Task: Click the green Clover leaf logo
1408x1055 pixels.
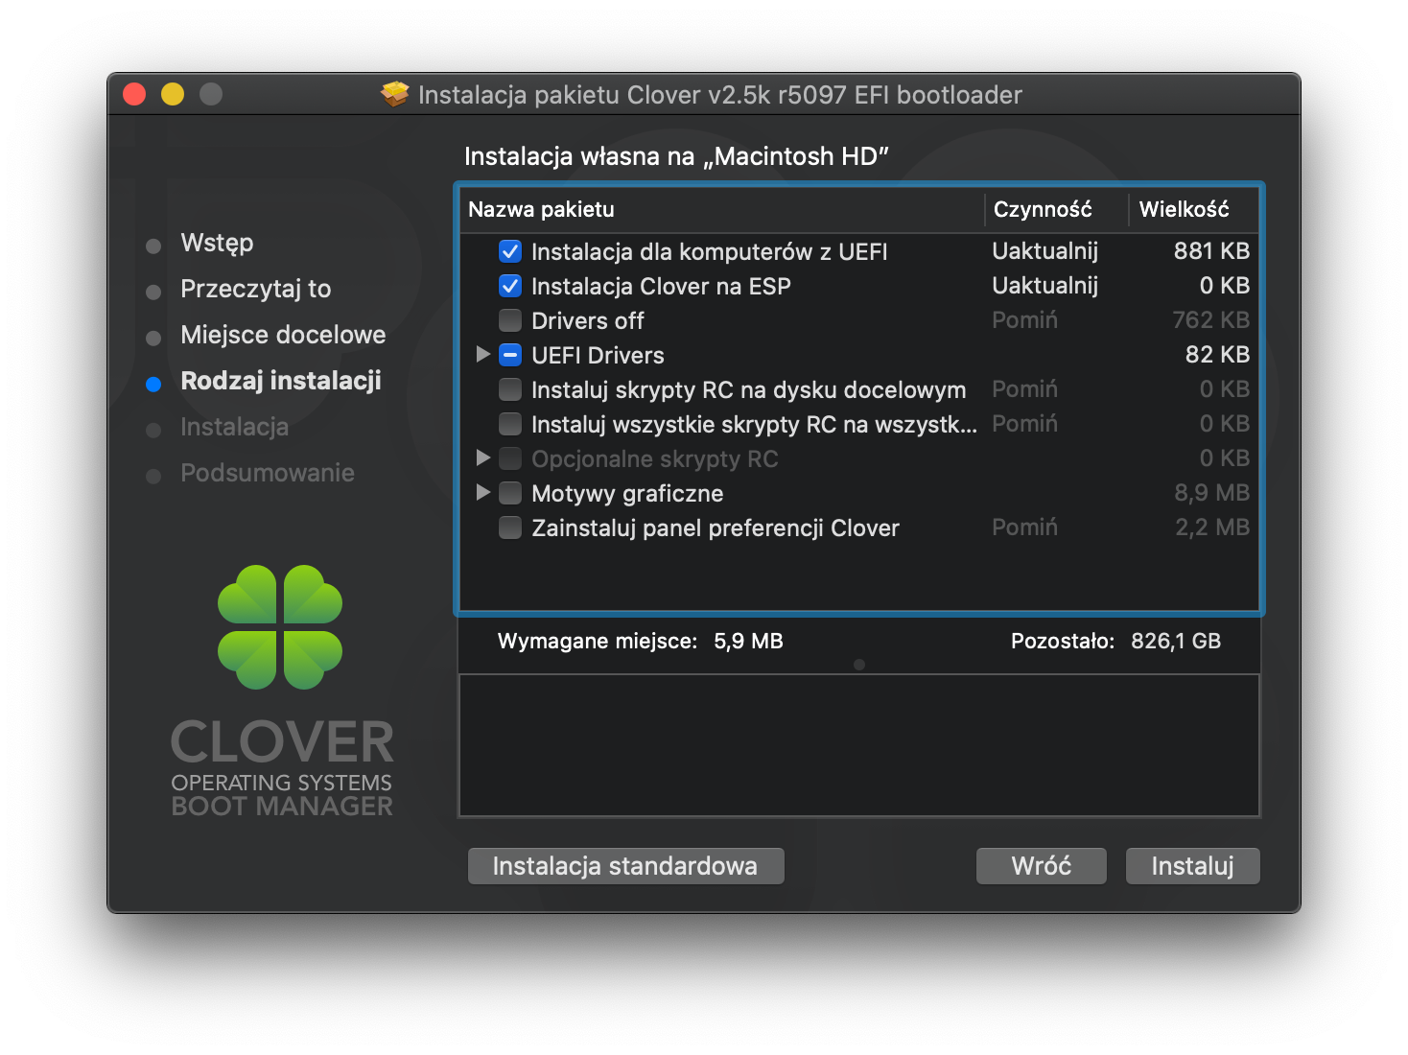Action: [280, 627]
